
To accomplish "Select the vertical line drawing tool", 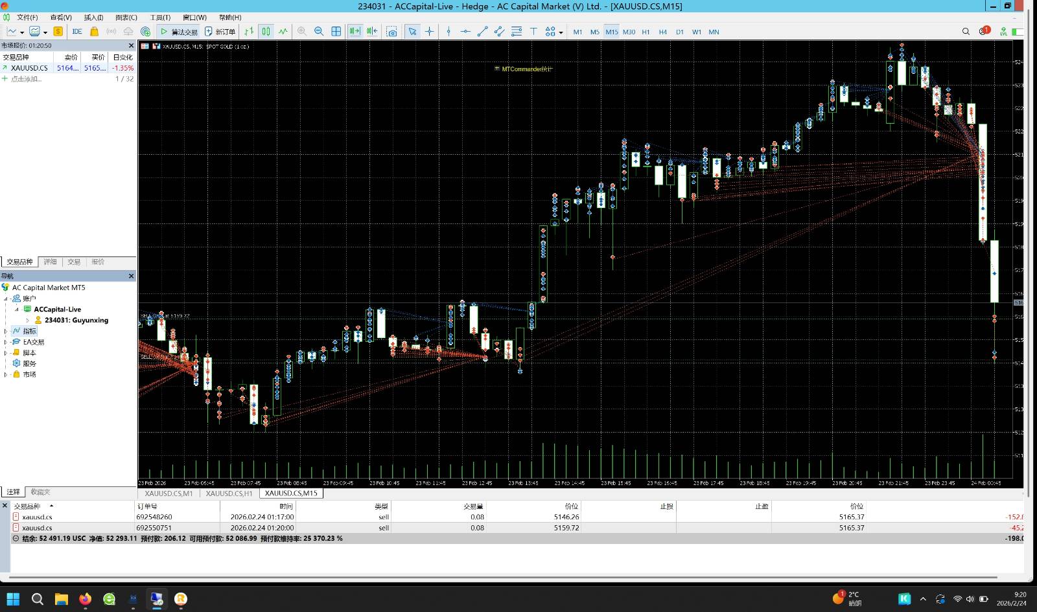I will 449,31.
